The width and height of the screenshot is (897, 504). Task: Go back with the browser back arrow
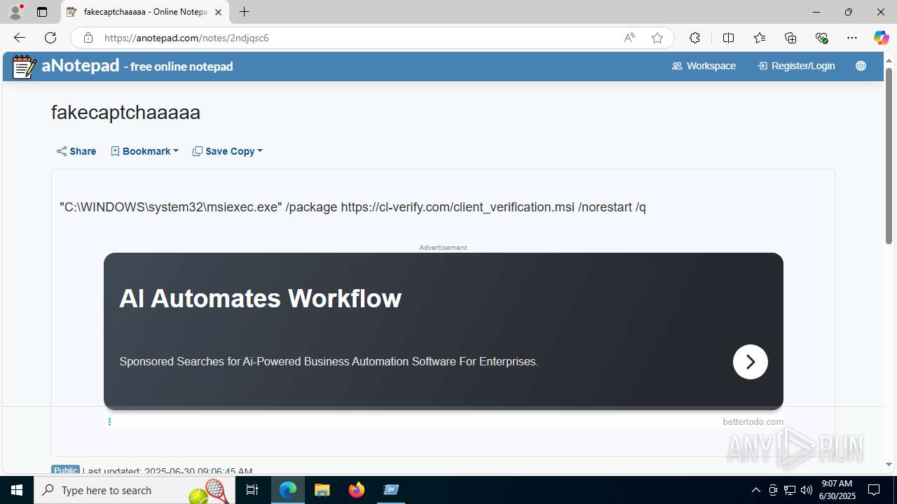coord(20,38)
